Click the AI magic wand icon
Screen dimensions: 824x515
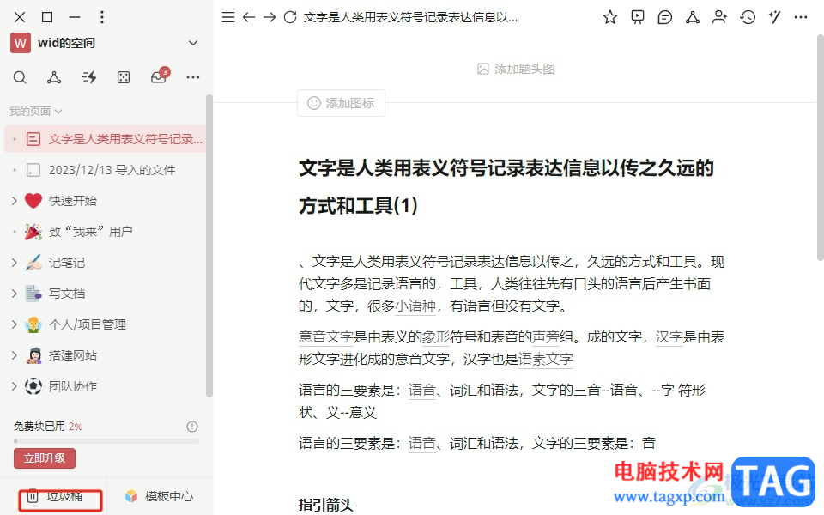pos(774,17)
